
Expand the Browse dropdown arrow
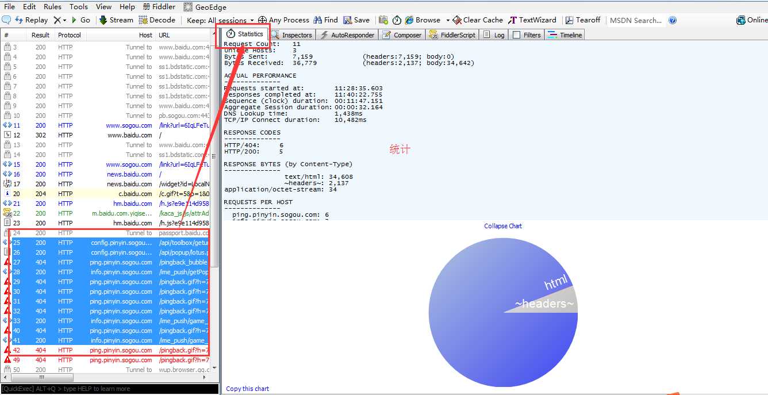(x=447, y=20)
